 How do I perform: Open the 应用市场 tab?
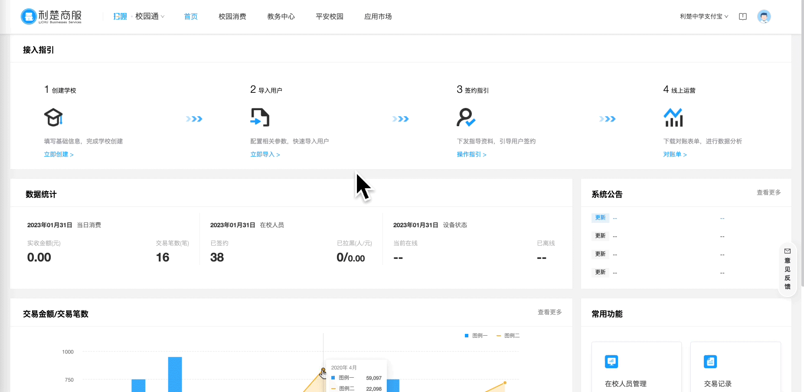pos(378,16)
